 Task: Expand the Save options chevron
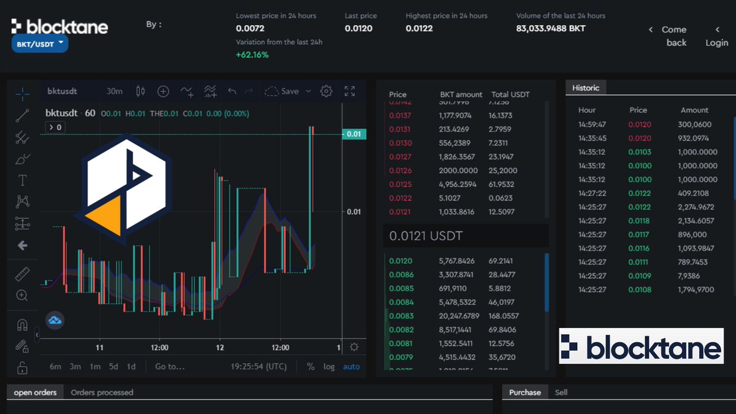coord(307,91)
